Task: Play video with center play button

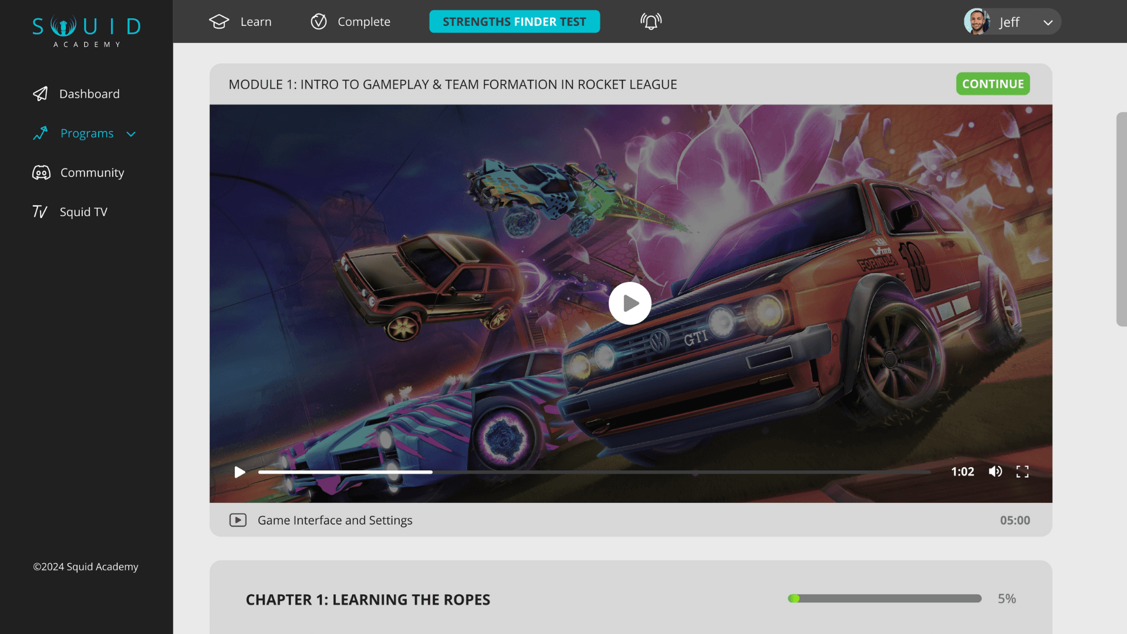Action: [630, 303]
